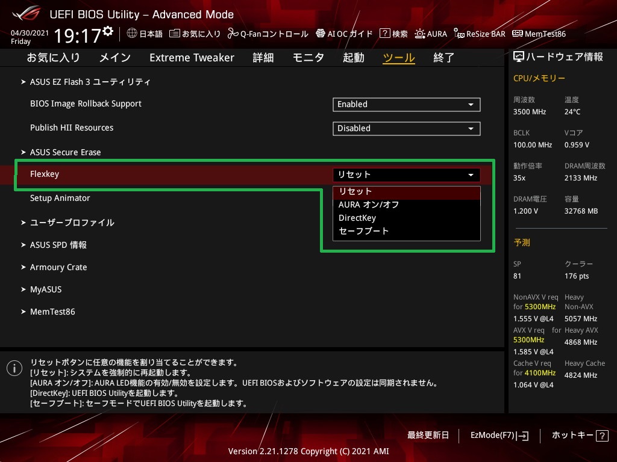Click 日本語 language button

tap(151, 34)
